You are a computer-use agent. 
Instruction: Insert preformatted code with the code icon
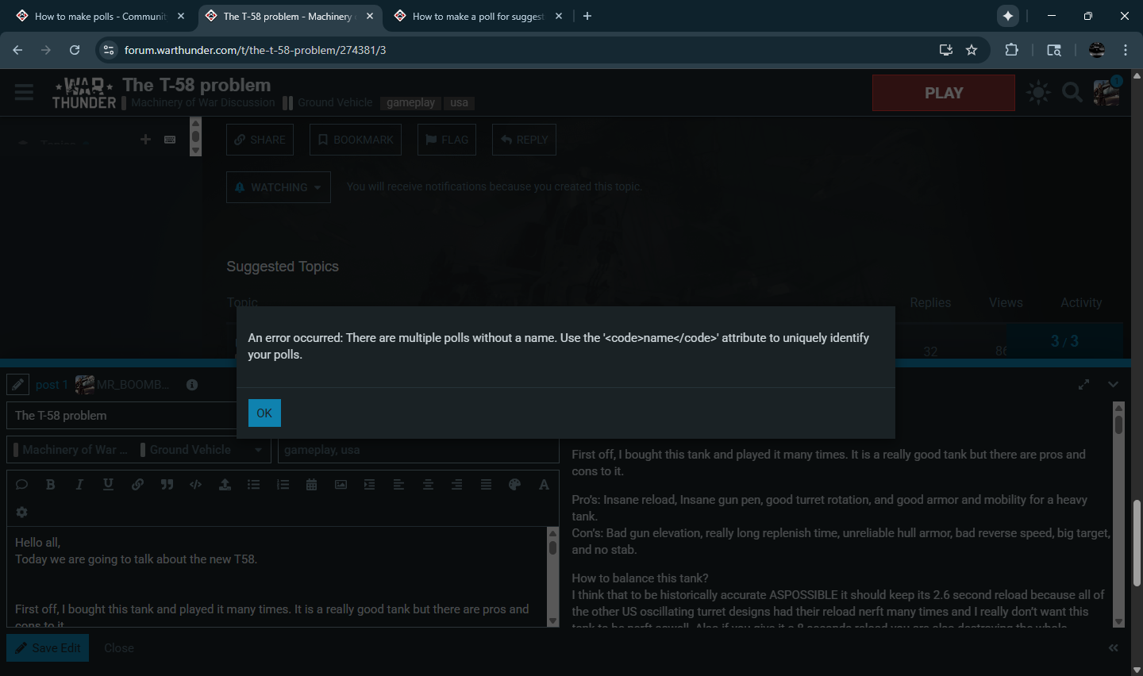(x=195, y=485)
